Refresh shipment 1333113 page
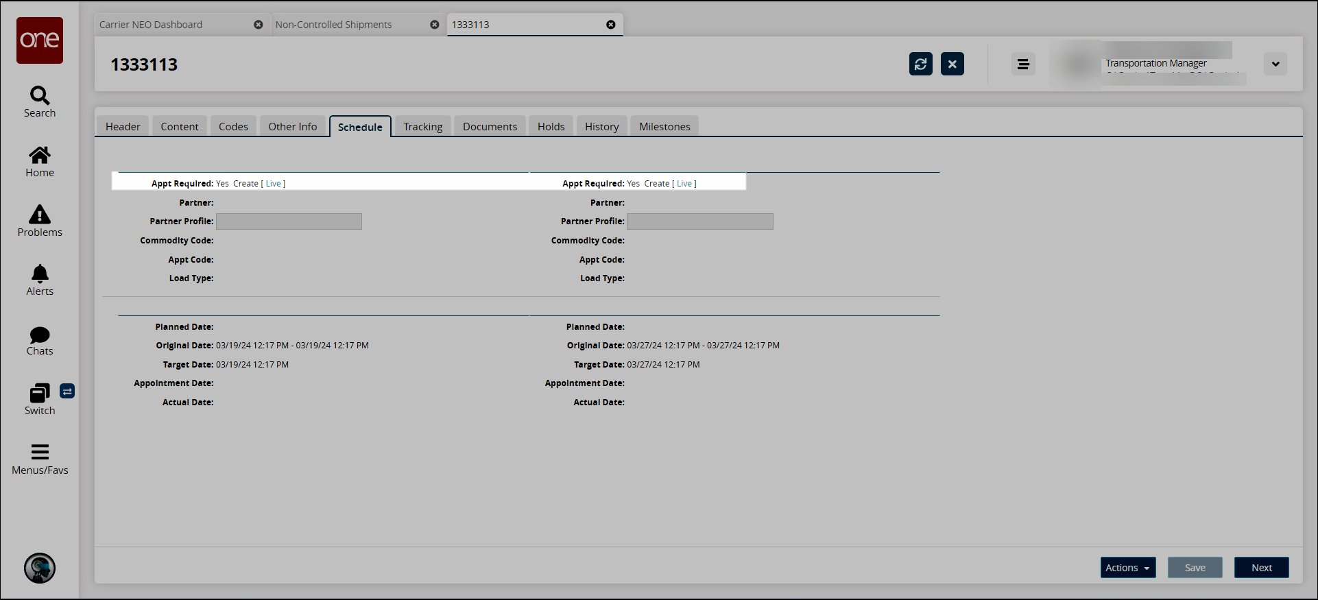 coord(921,64)
